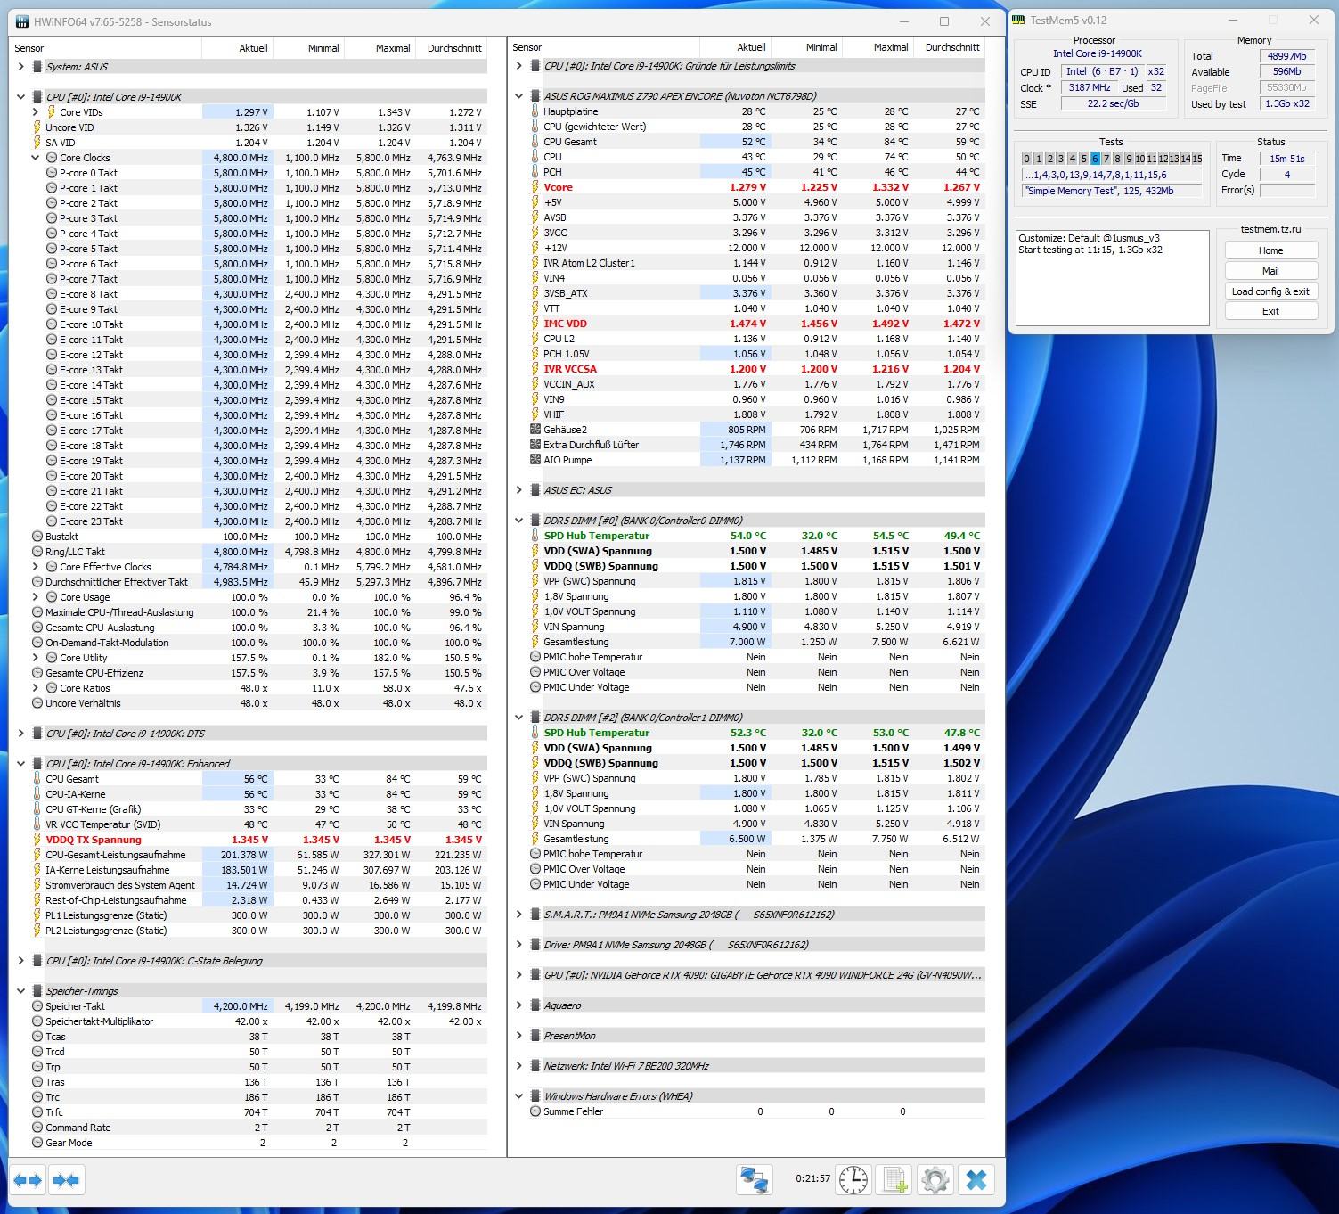
Task: Open the remote network monitoring icon
Action: 755,1180
